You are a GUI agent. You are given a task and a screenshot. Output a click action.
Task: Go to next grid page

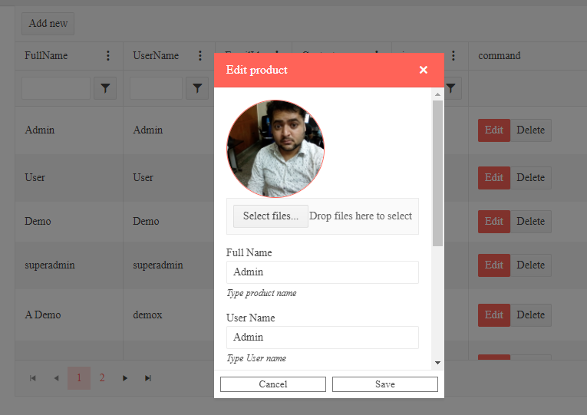[125, 378]
